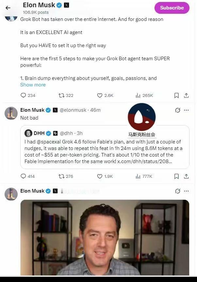Viewport: 197px width, 282px height.
Task: Go back with the arrow icon
Action: point(8,8)
